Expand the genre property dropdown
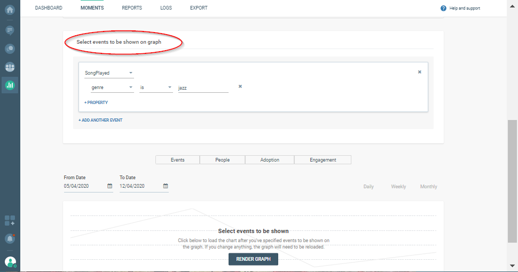 (x=112, y=87)
